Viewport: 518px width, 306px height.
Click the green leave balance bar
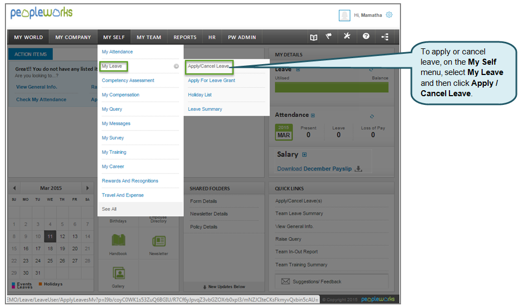click(332, 88)
